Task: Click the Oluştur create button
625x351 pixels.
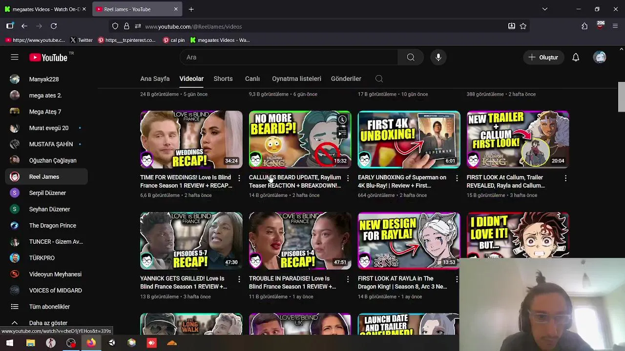Action: [x=543, y=58]
